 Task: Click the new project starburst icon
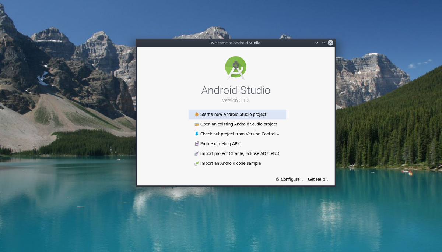pos(197,114)
